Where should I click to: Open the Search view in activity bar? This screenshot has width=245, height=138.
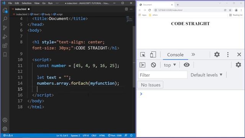(5, 19)
